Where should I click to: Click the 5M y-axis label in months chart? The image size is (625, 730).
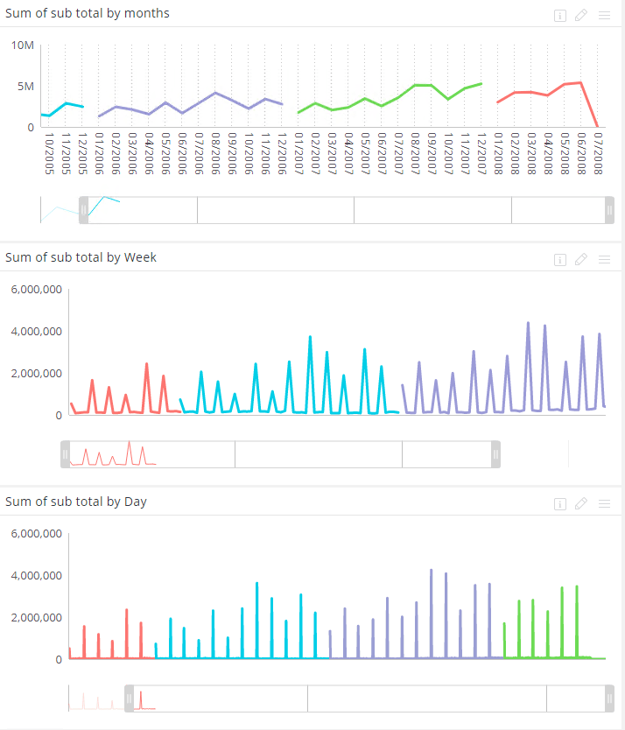click(x=25, y=86)
